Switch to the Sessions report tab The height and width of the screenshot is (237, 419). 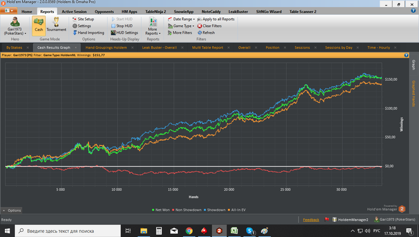pyautogui.click(x=302, y=47)
